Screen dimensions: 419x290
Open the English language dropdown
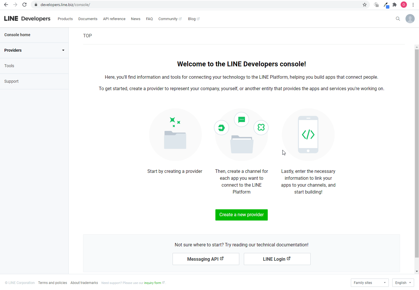coord(403,283)
